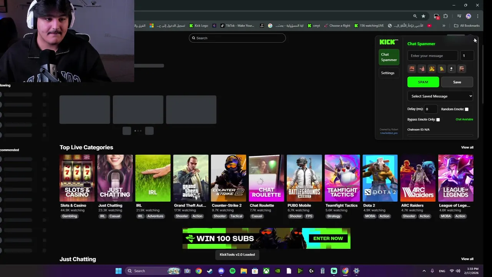Open the Chat Spammer tab

389,57
